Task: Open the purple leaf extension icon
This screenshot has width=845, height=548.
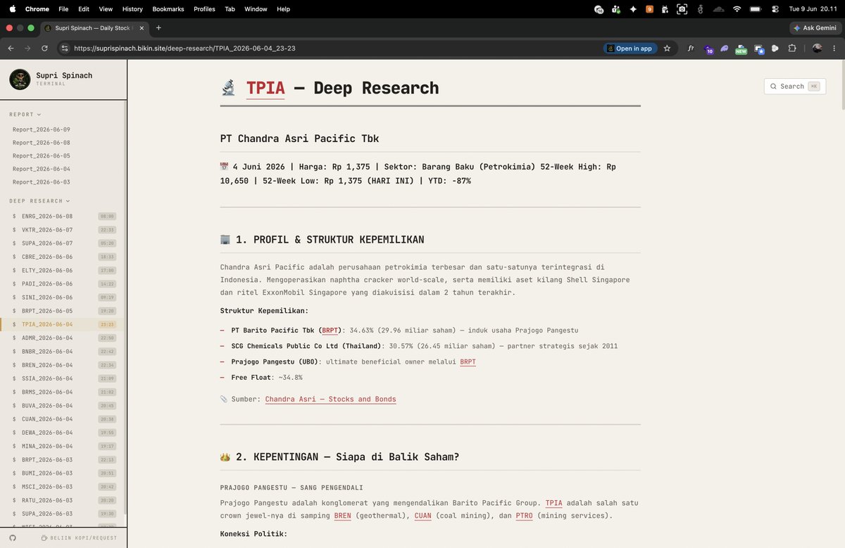Action: coord(725,49)
